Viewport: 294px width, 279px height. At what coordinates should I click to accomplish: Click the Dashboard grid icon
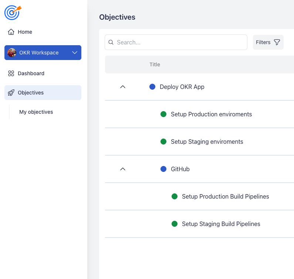[x=11, y=73]
